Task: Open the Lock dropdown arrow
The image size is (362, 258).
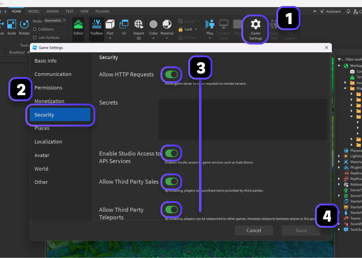Action: (x=196, y=29)
